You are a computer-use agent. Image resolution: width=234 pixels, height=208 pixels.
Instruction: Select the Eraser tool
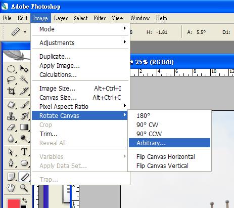tap(11, 128)
